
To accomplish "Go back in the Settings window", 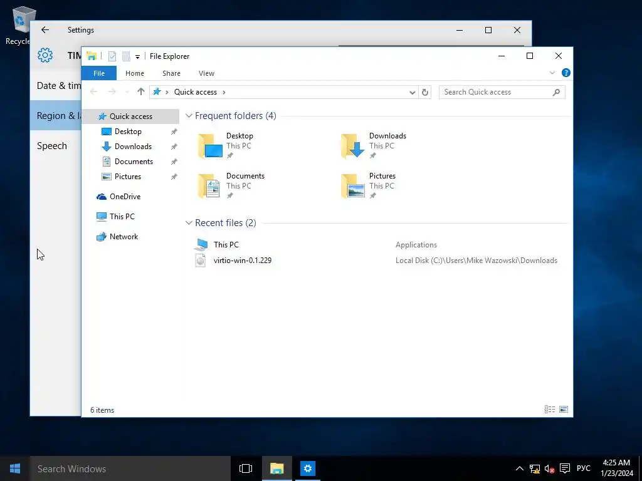I will pyautogui.click(x=45, y=30).
